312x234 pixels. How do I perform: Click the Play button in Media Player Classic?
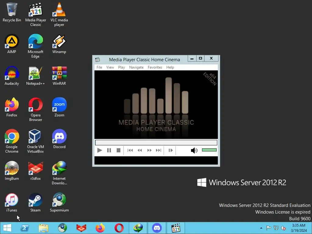pos(100,150)
